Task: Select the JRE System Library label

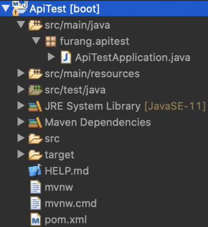Action: [93, 106]
